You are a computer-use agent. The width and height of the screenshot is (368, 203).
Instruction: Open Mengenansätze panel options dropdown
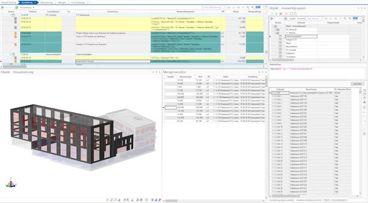tap(259, 72)
